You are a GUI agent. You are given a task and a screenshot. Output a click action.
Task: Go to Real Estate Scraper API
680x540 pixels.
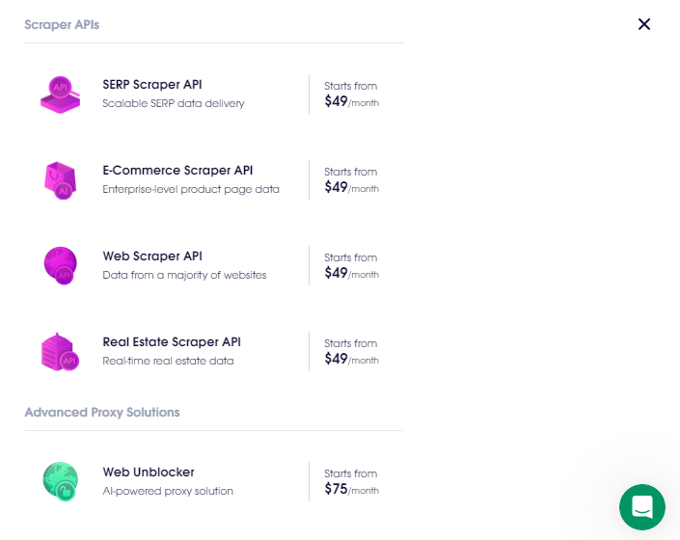pos(172,342)
